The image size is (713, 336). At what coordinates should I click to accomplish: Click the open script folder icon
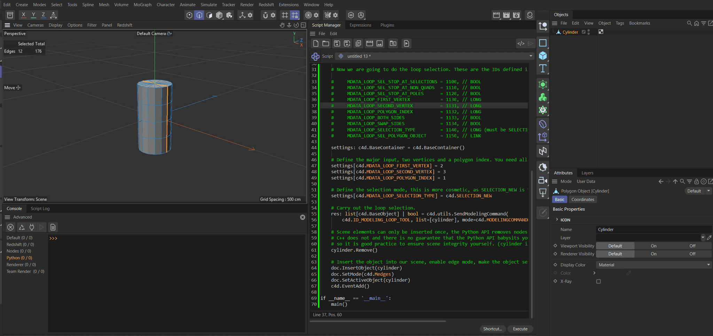[326, 43]
